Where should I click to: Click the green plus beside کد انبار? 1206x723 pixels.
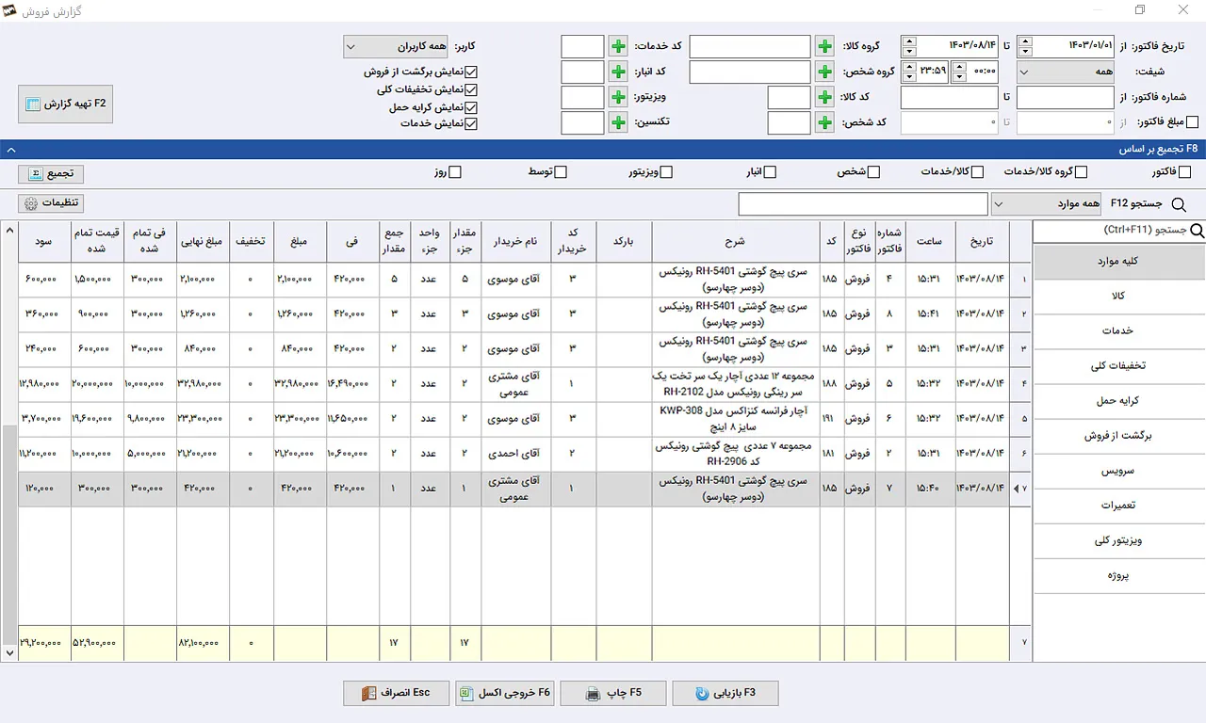click(x=617, y=72)
